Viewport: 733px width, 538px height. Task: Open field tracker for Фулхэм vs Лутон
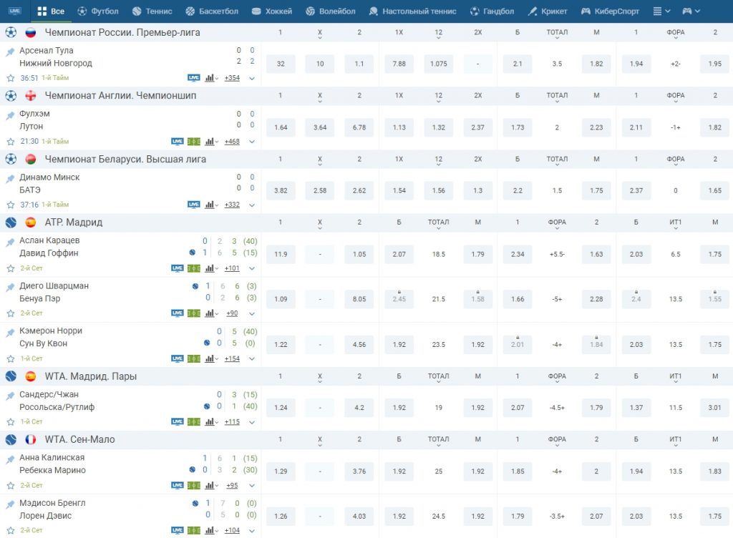(x=194, y=142)
